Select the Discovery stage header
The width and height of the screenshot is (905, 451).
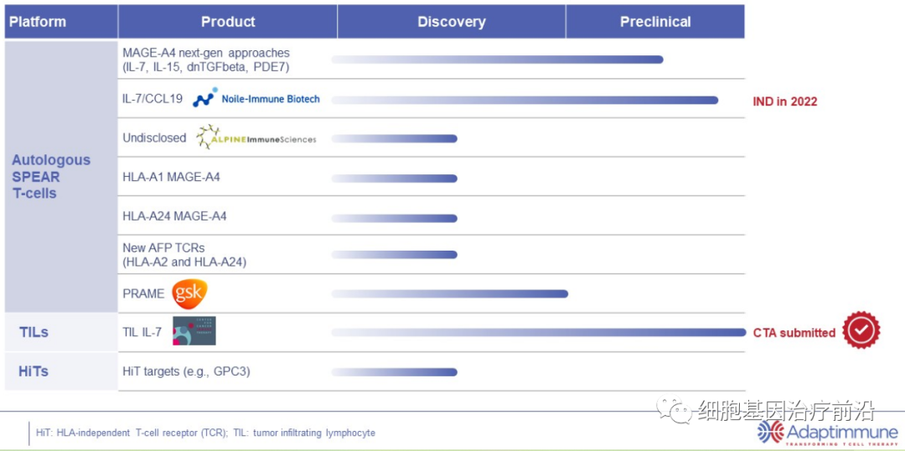[x=451, y=22]
